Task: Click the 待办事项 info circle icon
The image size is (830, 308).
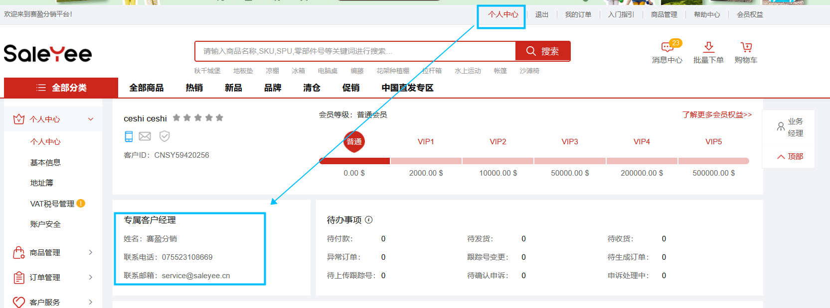Action: point(369,220)
